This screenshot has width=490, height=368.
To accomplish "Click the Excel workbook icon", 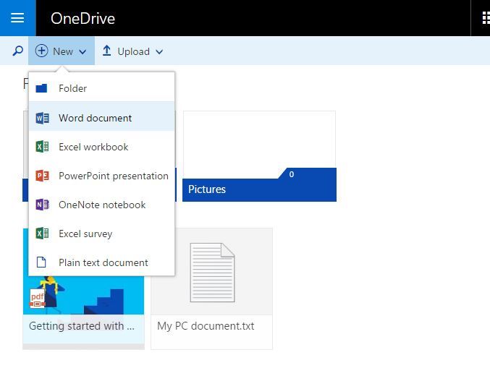I will pos(42,147).
